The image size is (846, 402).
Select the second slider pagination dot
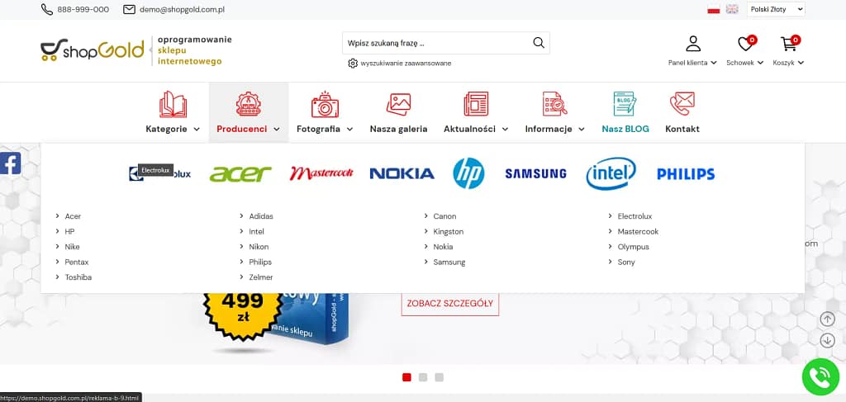click(x=423, y=377)
